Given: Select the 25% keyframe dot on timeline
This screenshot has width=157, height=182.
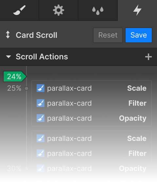Looking at the screenshot, I should pos(26,88).
